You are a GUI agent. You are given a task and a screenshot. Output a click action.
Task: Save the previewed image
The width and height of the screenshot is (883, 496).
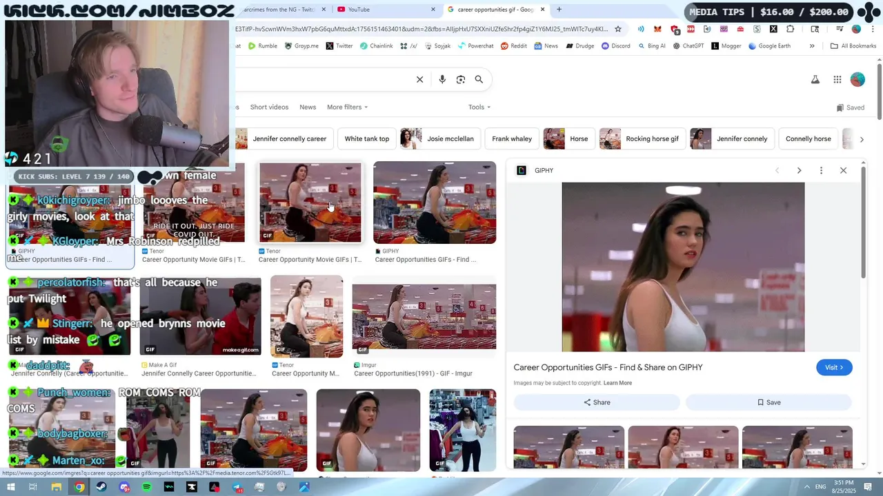[769, 402]
